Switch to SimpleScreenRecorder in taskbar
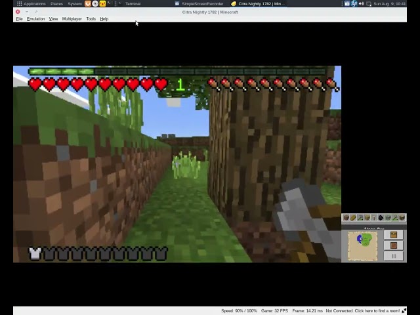Viewport: 420px width, 315px height. [x=199, y=4]
